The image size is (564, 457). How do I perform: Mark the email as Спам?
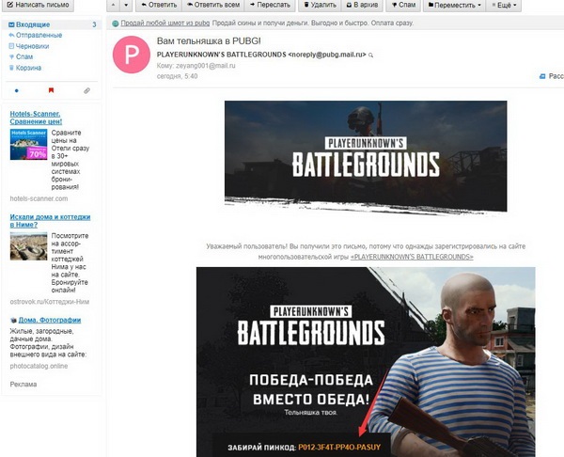[403, 5]
